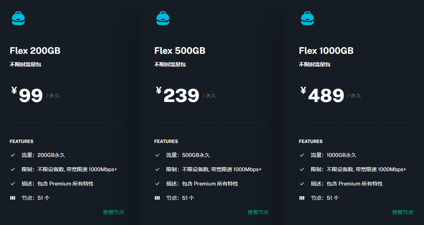Screen dimensions: 424x225
Task: Select the Flex 1000GB plan title
Action: 326,50
